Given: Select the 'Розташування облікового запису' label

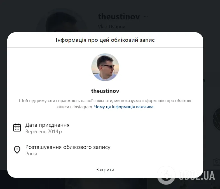Looking at the screenshot, I should tap(68, 147).
